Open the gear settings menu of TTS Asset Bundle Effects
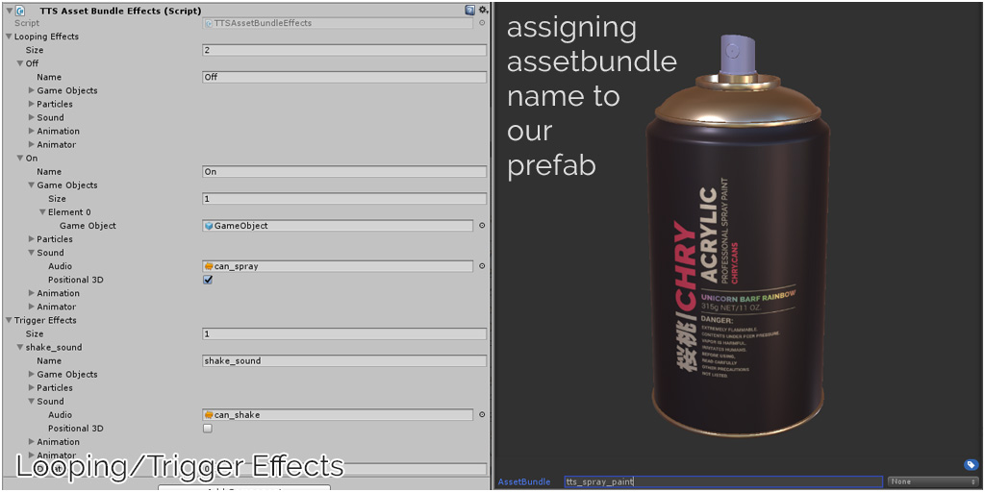The height and width of the screenshot is (492, 985). (483, 10)
